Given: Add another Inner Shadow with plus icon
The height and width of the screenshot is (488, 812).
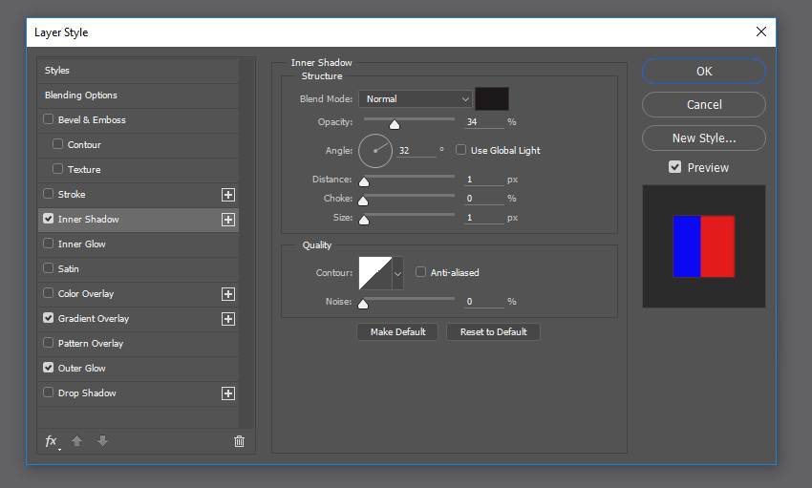Looking at the screenshot, I should (228, 220).
